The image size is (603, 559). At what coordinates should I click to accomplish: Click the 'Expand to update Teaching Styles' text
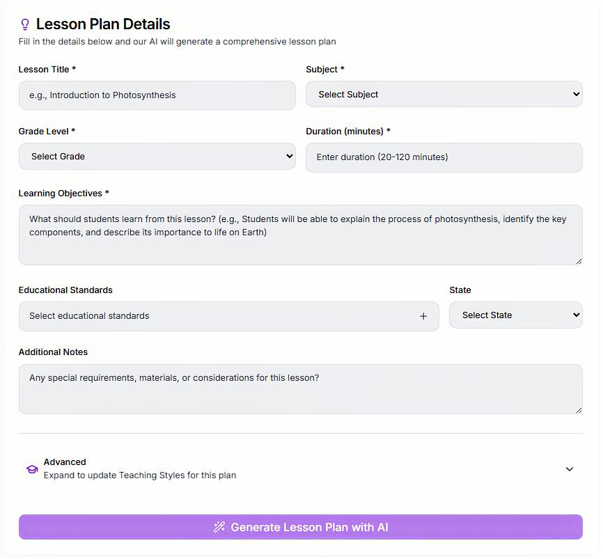[x=139, y=475]
